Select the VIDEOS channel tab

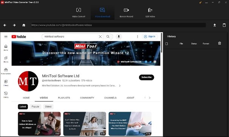[x=44, y=98]
